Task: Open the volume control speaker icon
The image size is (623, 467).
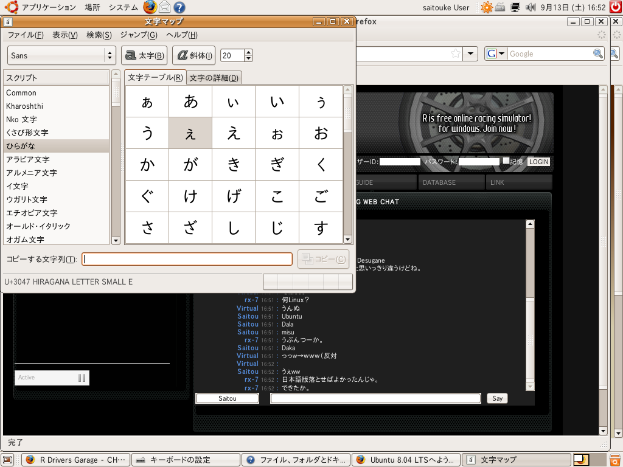Action: [531, 7]
